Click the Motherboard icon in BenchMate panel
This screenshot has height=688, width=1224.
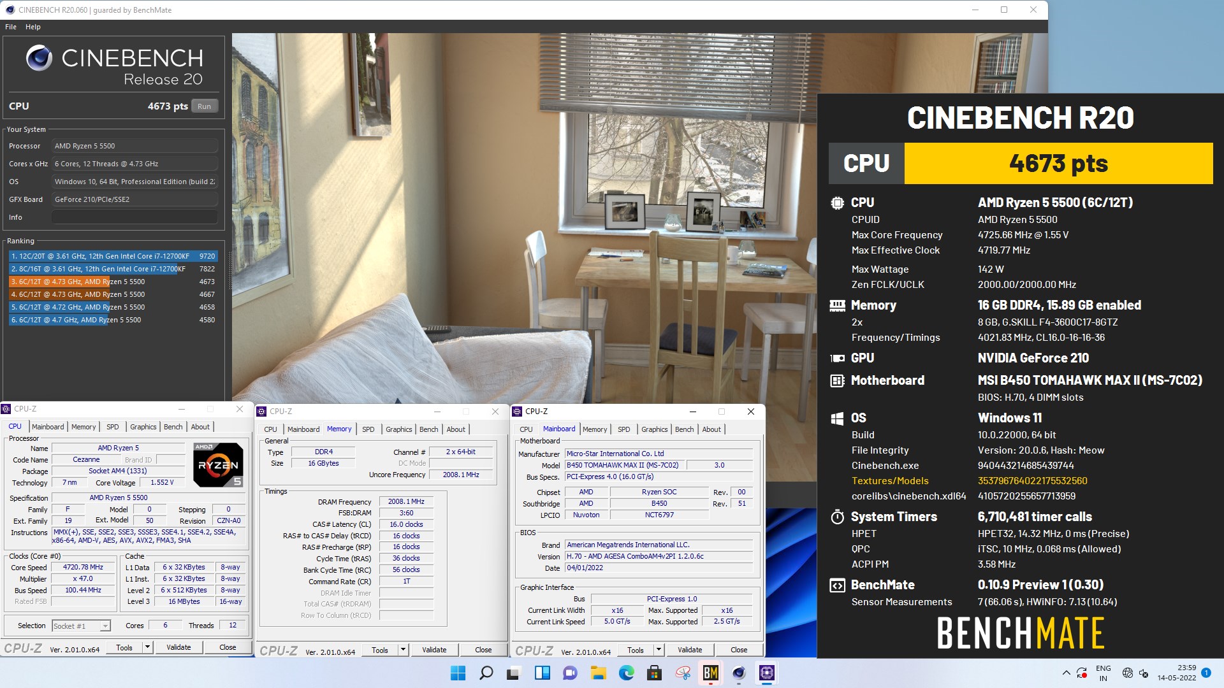point(837,380)
